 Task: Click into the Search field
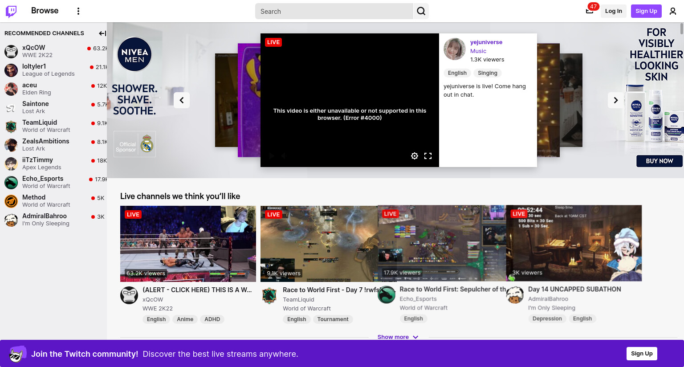tap(334, 11)
